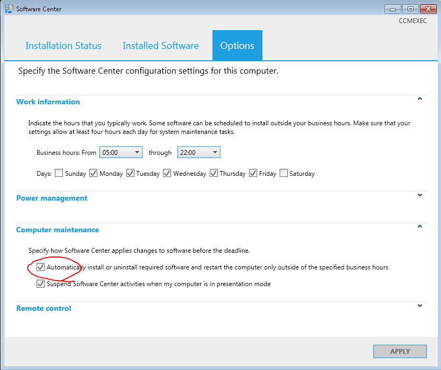
Task: Click the APPLY button
Action: (x=400, y=351)
